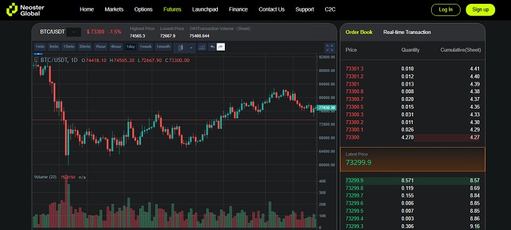Click ask price 73301.3 row
Screen dimensions: 511x230
click(x=413, y=69)
